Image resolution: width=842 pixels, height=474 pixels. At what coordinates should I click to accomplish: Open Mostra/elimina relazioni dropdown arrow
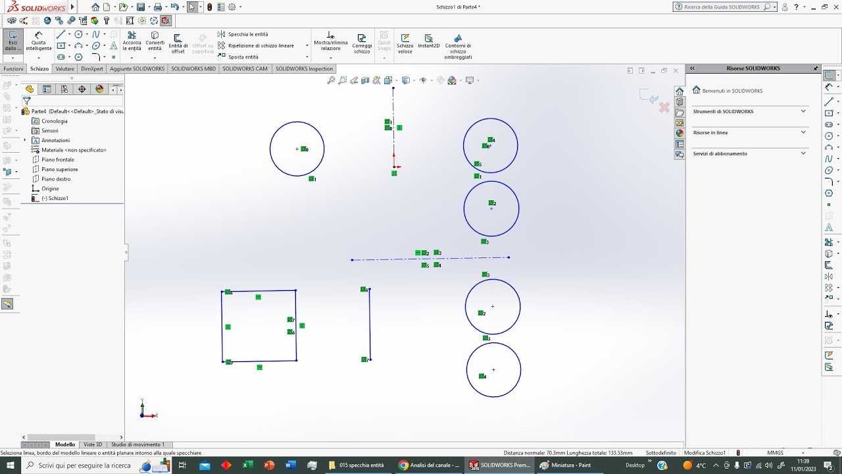[330, 58]
